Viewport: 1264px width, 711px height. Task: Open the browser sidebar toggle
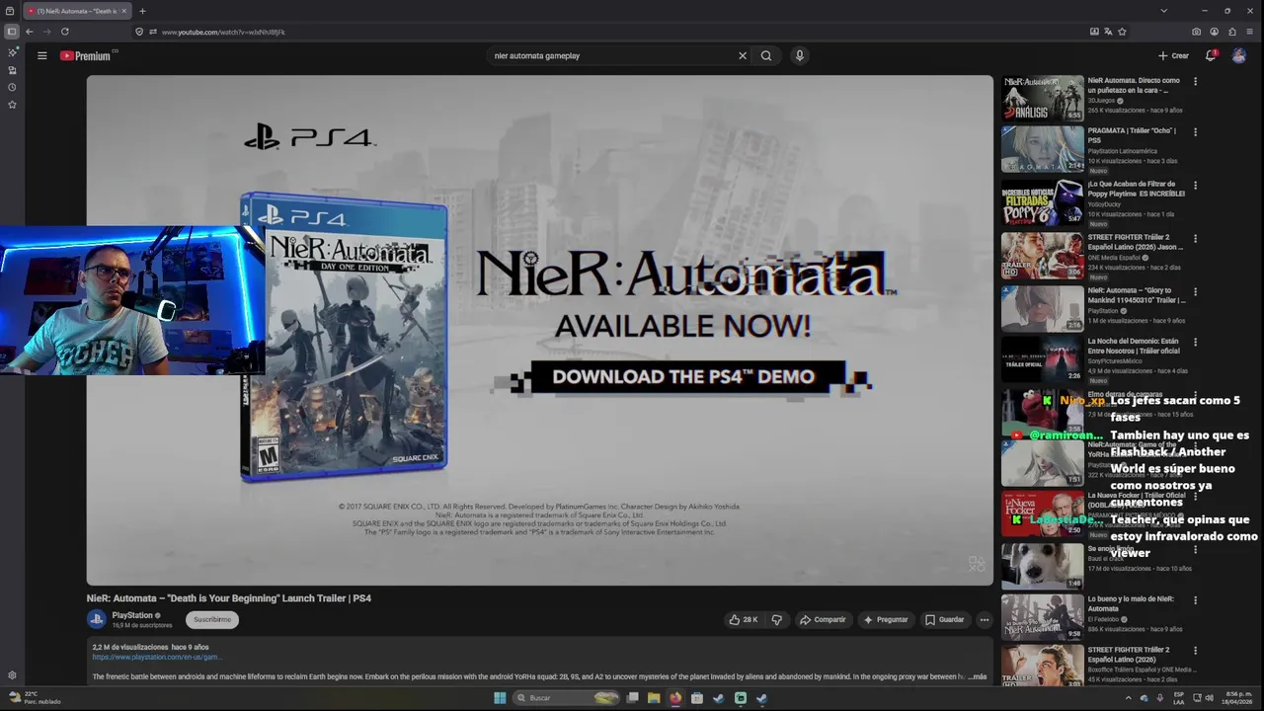click(12, 32)
